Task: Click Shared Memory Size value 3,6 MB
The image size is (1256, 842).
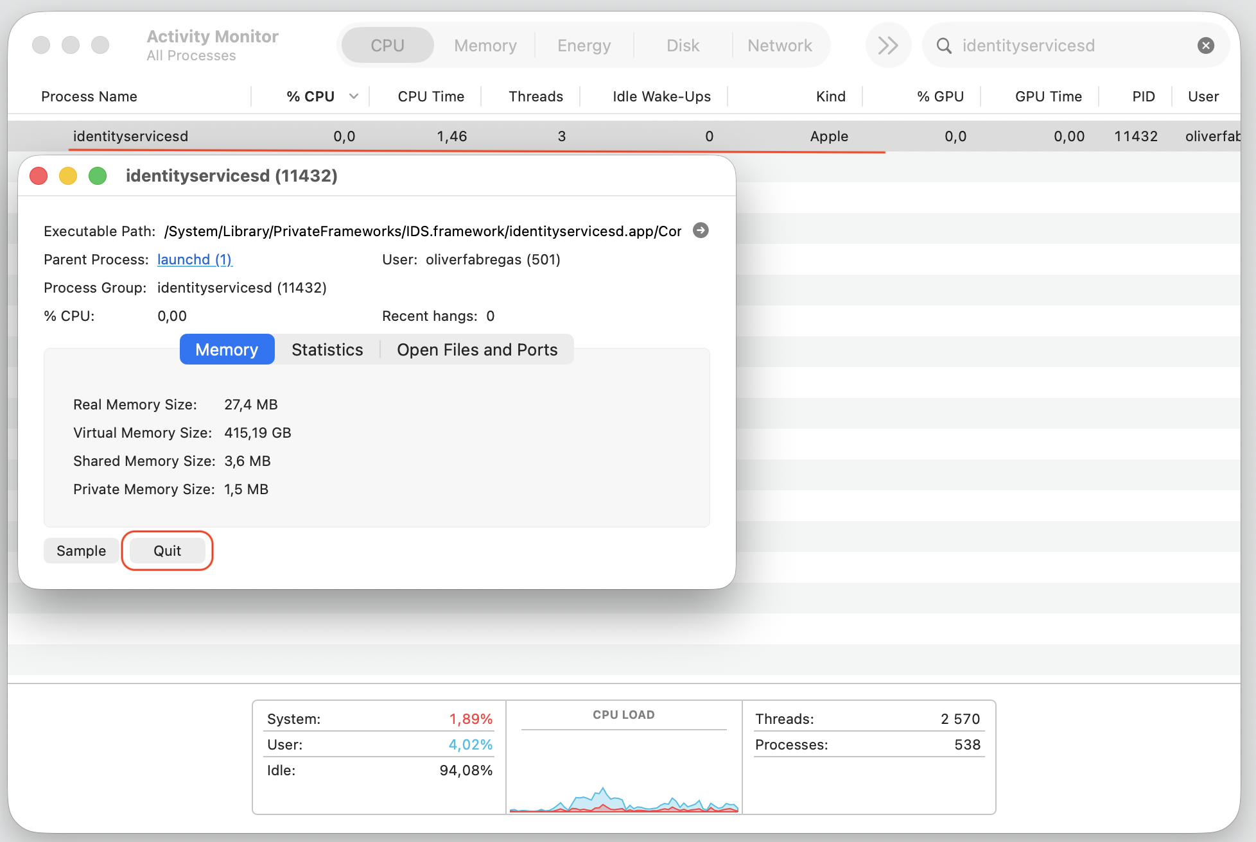Action: click(247, 461)
